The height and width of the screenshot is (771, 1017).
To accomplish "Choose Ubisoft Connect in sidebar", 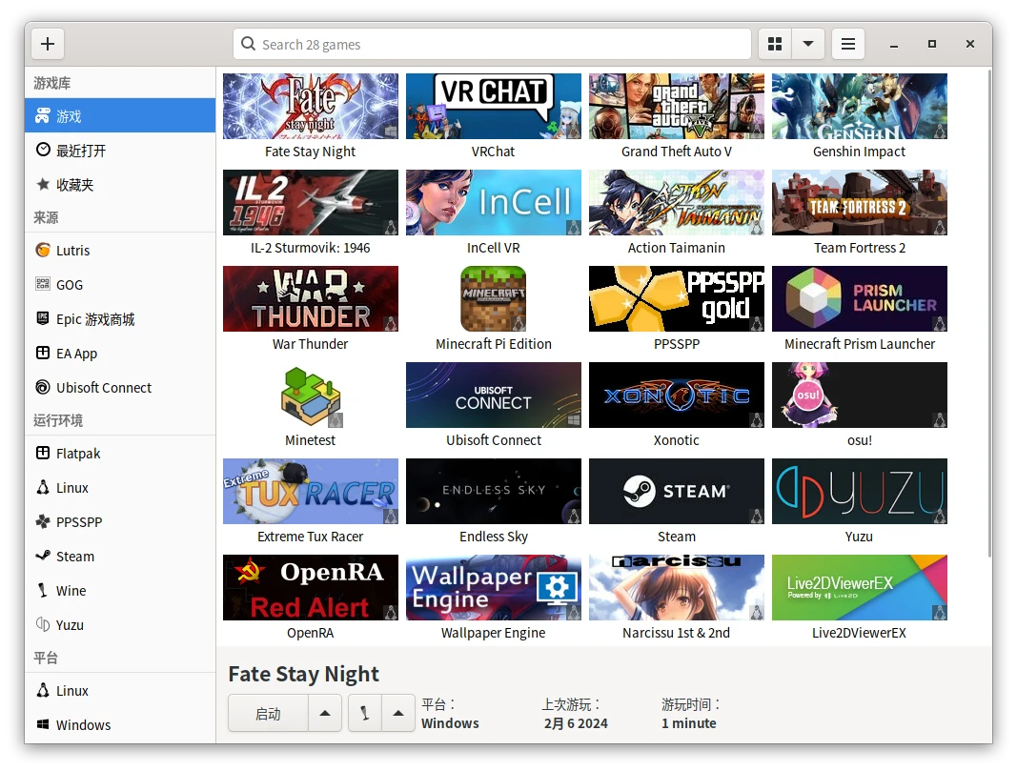I will [104, 388].
